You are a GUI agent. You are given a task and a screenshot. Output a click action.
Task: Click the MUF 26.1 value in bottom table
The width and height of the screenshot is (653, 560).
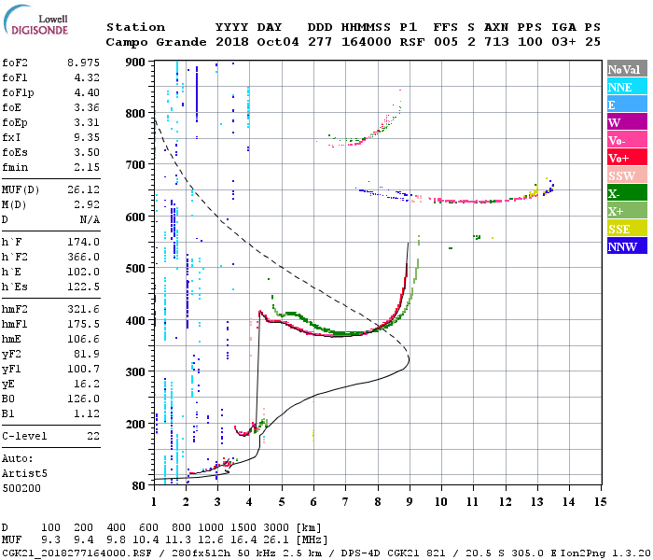pos(276,540)
